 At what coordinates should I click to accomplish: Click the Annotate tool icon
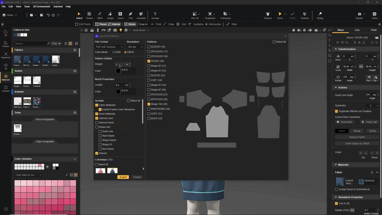click(x=141, y=15)
